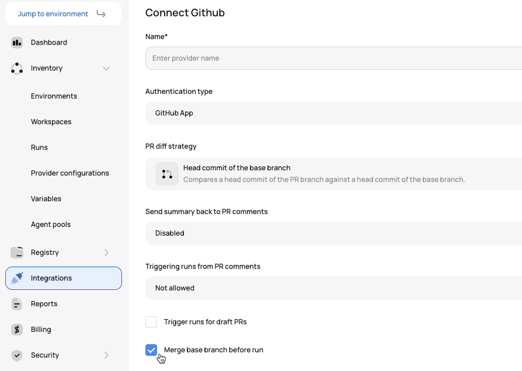The width and height of the screenshot is (522, 371).
Task: Click the Security shield icon
Action: [x=17, y=355]
